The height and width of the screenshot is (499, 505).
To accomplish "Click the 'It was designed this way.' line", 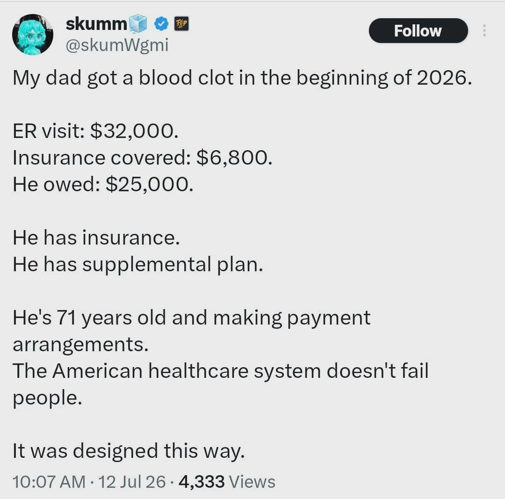I will coord(129,451).
